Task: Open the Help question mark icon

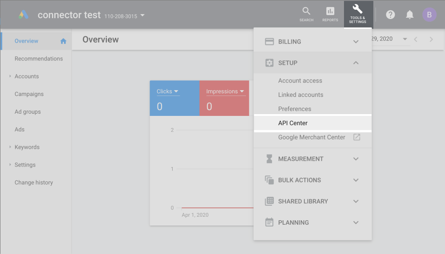Action: pyautogui.click(x=390, y=15)
